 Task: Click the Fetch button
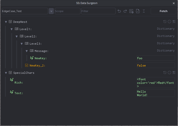tap(163, 11)
